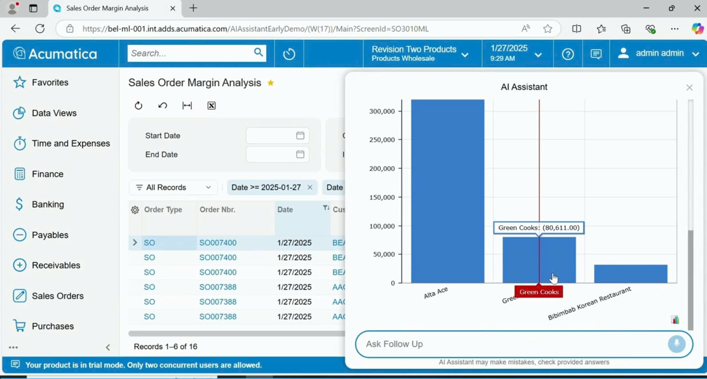
Task: Open browser Settings and more menu
Action: (675, 29)
